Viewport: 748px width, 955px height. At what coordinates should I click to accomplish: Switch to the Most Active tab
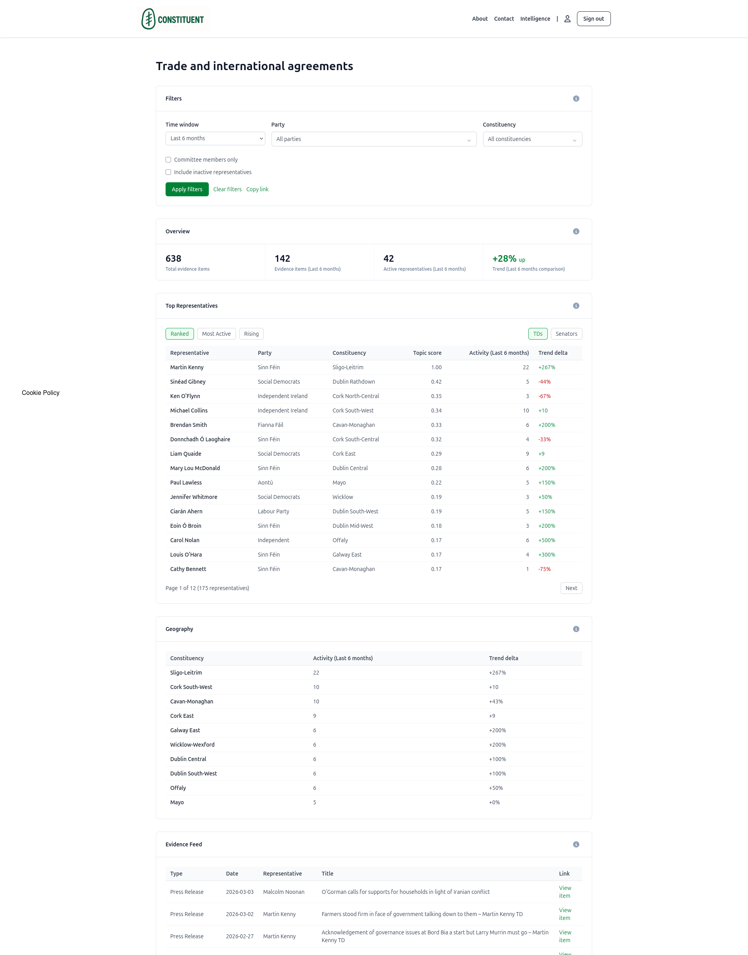click(x=216, y=333)
